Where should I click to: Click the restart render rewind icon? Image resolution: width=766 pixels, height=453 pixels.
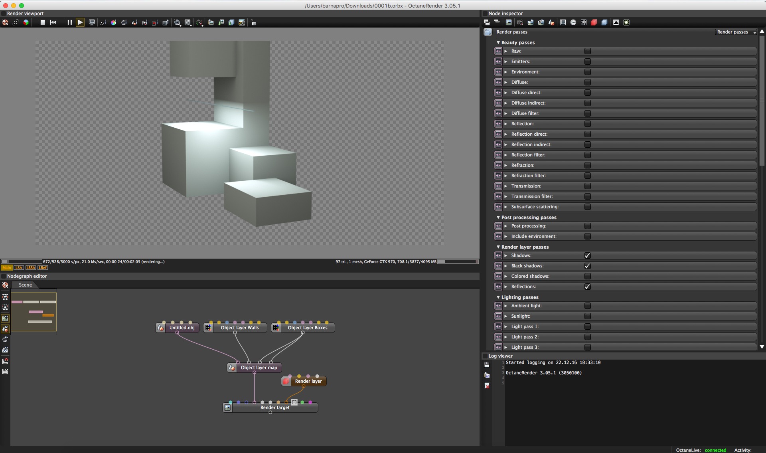coord(53,22)
